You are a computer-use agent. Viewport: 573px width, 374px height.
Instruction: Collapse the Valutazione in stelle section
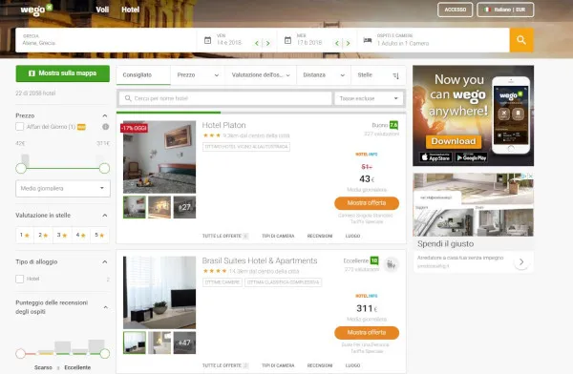[105, 215]
